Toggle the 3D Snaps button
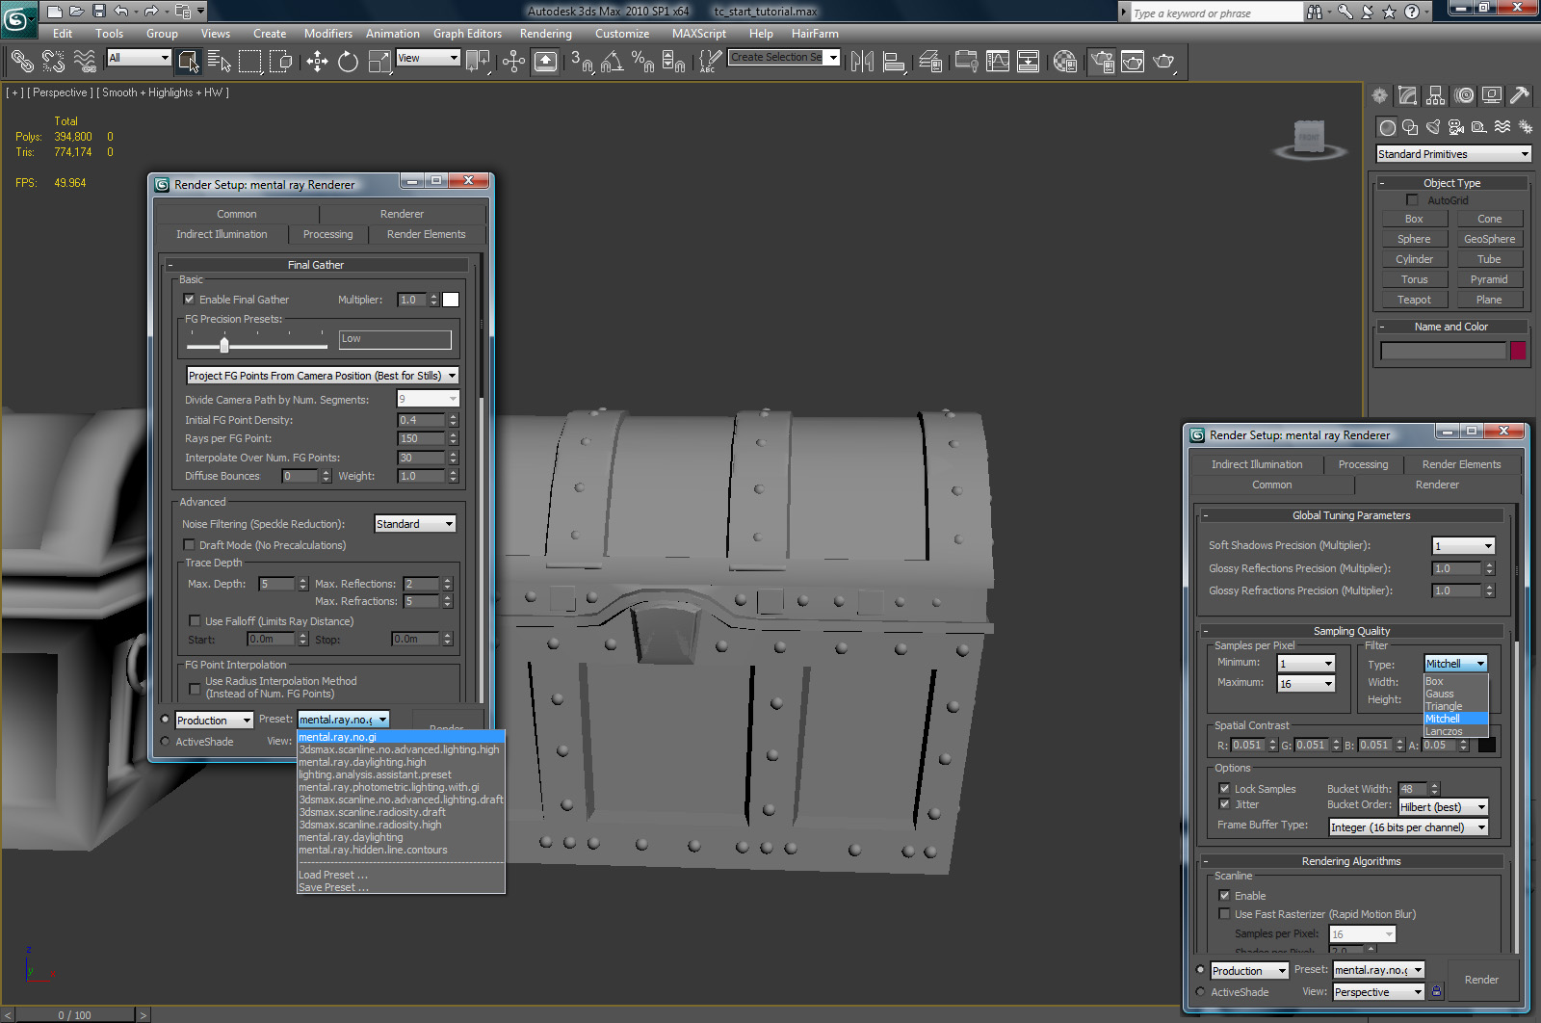The width and height of the screenshot is (1541, 1023). click(x=581, y=62)
